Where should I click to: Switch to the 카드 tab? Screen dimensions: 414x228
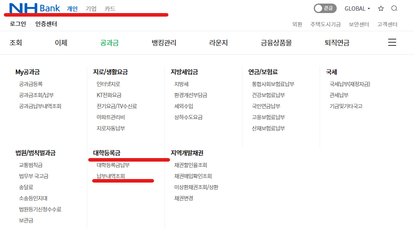coord(110,8)
